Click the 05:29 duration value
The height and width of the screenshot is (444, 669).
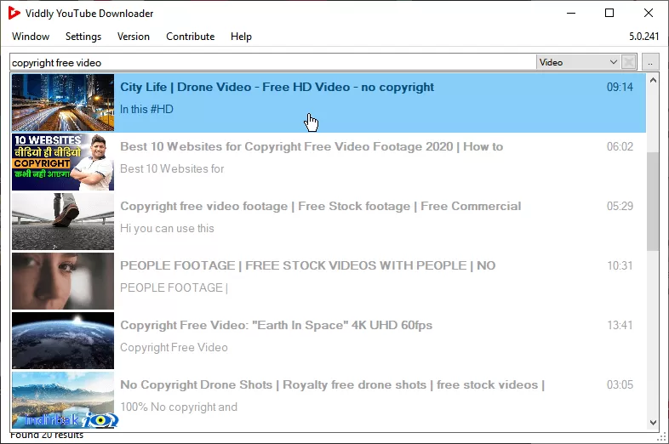coord(620,206)
